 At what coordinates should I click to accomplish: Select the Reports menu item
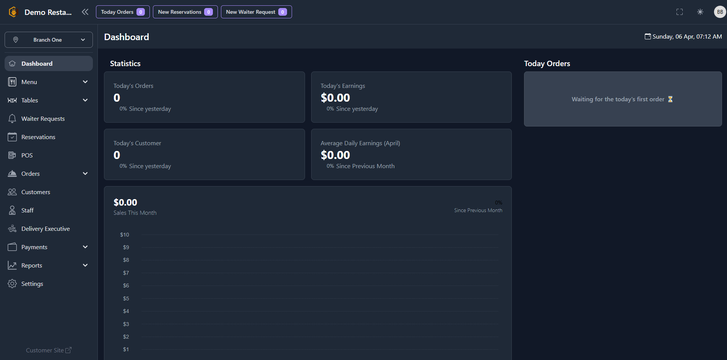click(x=32, y=265)
